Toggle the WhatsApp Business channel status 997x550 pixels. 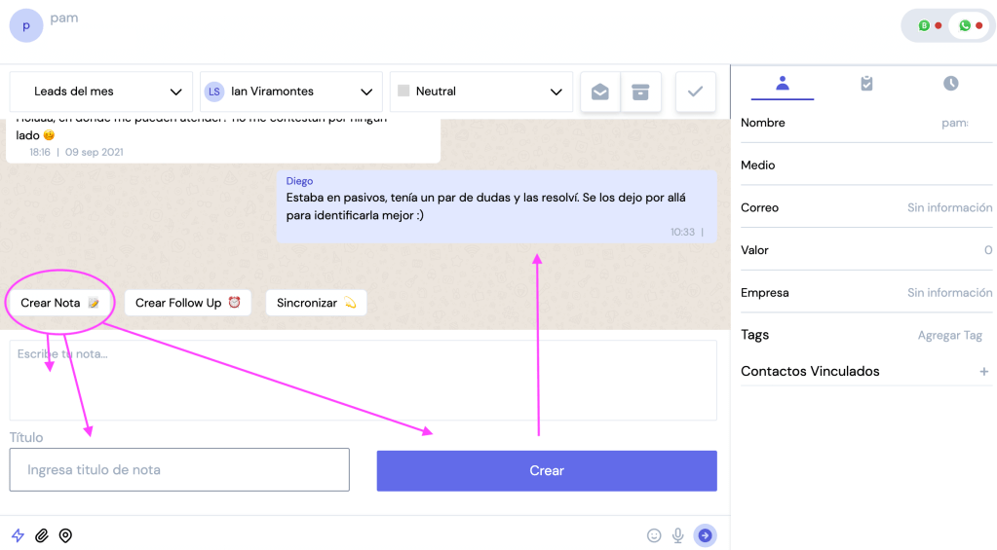pyautogui.click(x=930, y=25)
